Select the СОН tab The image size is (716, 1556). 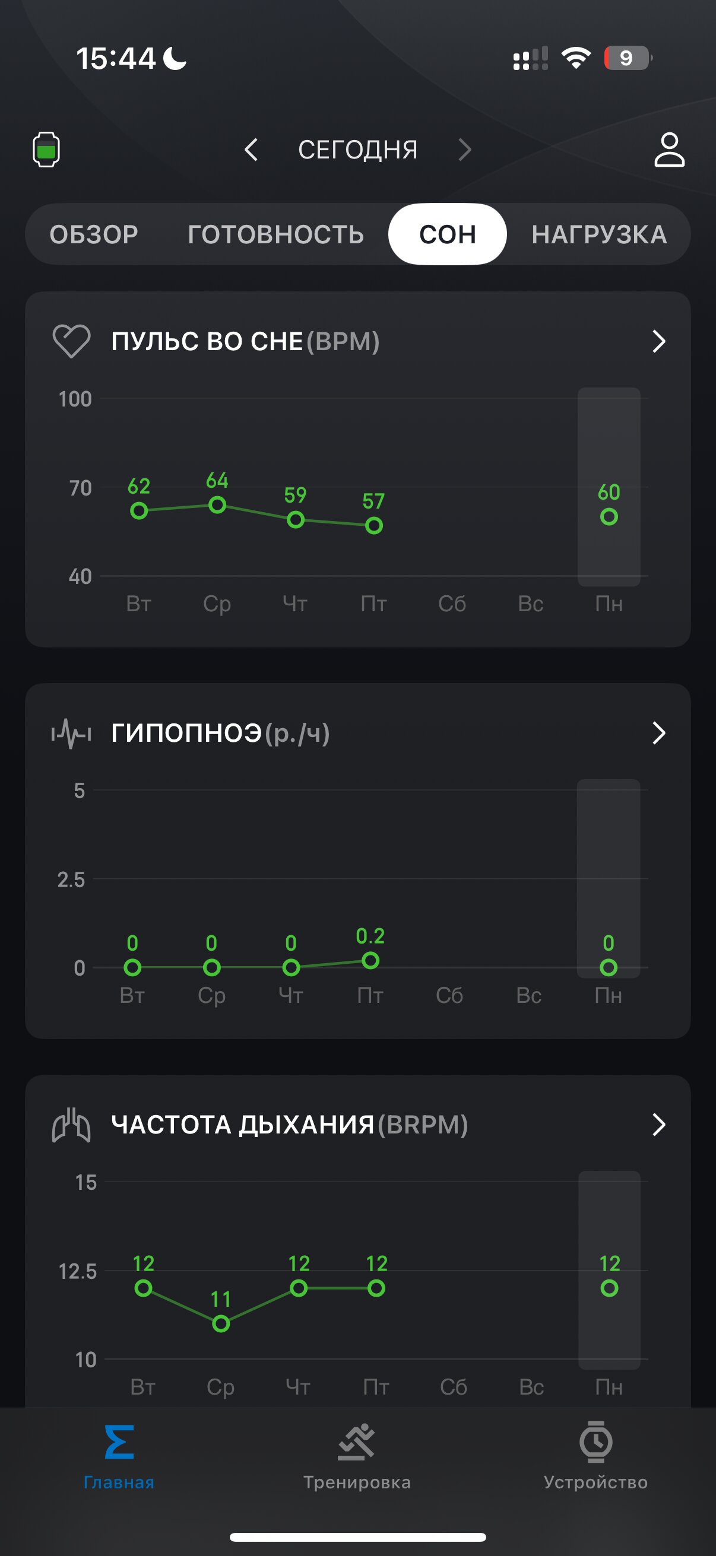coord(448,234)
